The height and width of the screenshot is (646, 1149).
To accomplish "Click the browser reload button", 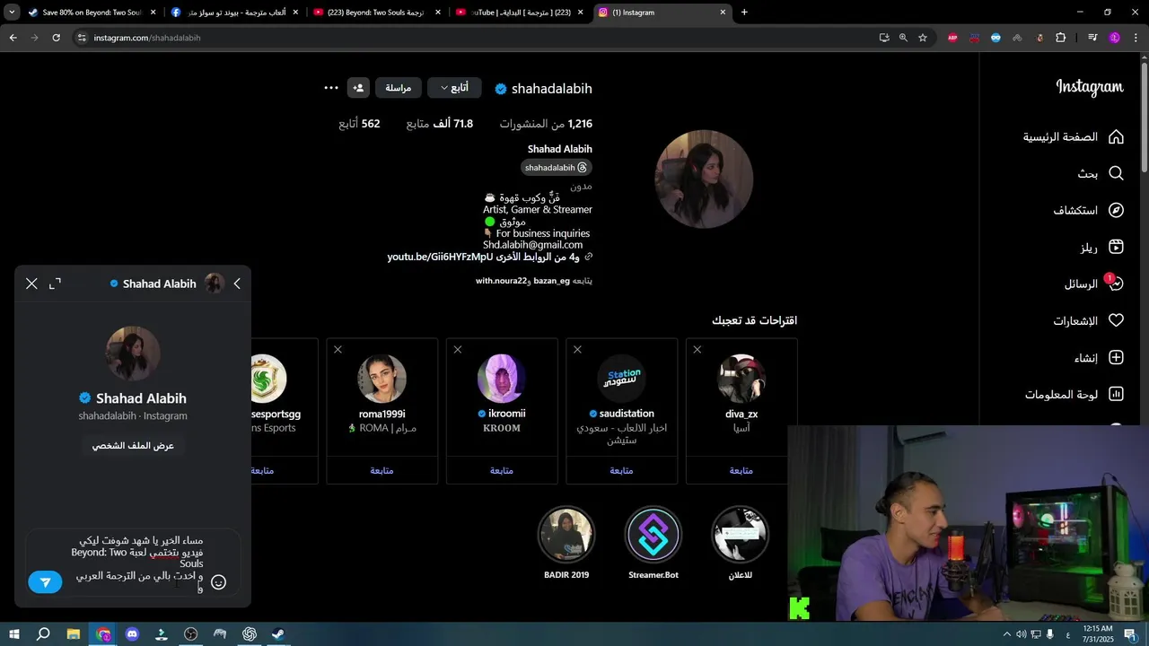I will tap(56, 38).
